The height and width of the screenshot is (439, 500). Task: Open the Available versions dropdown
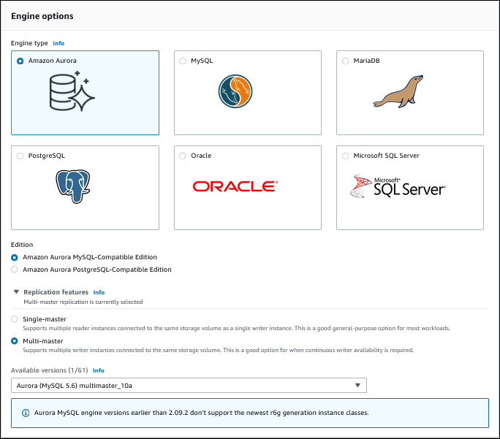tap(189, 386)
